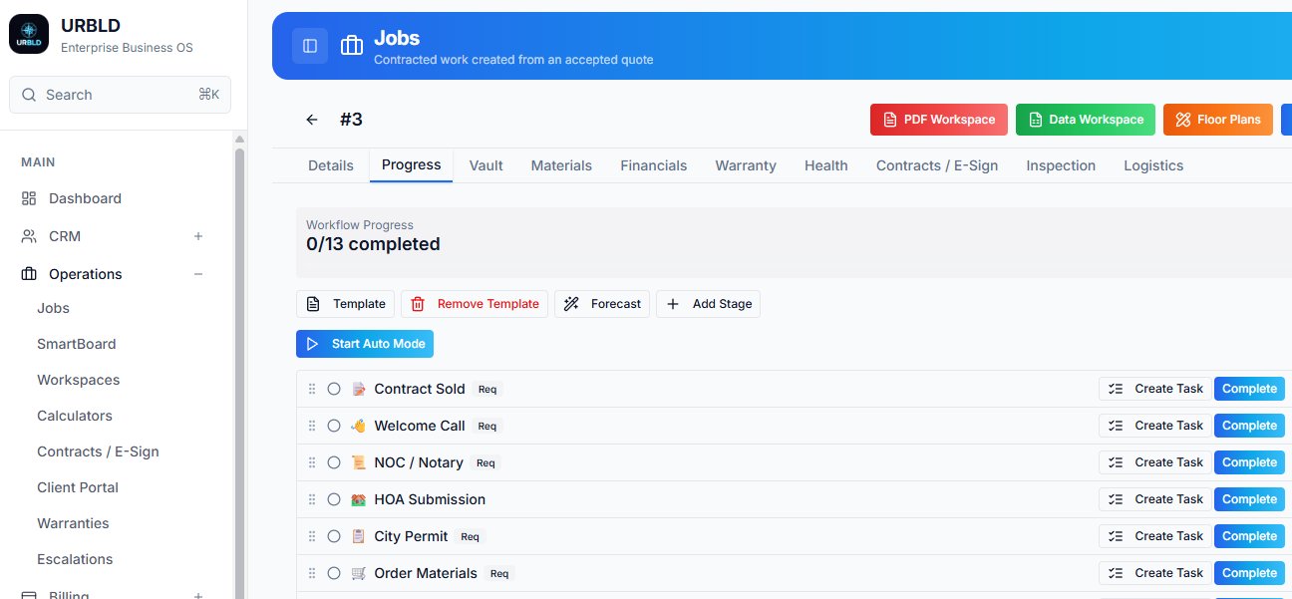Click the Dashboard grid icon

point(29,198)
